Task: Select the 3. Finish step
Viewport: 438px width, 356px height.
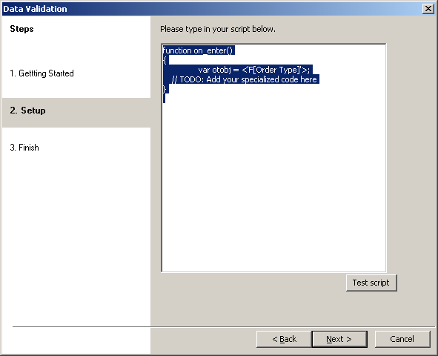Action: coord(24,148)
